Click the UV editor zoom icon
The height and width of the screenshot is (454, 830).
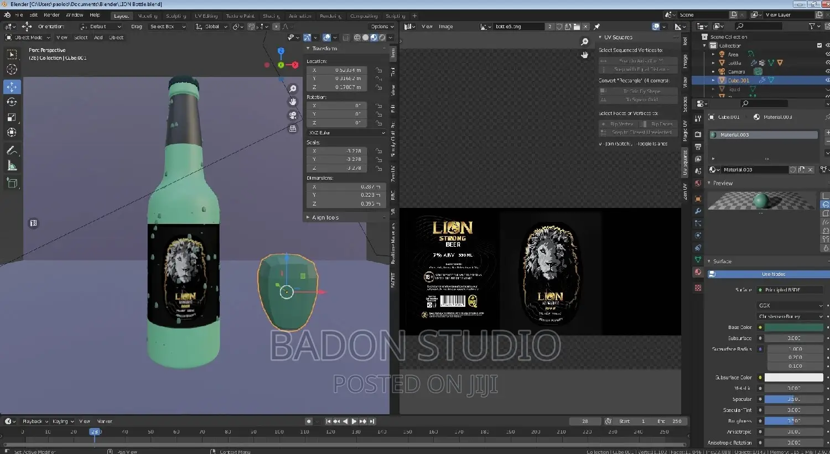coord(584,42)
